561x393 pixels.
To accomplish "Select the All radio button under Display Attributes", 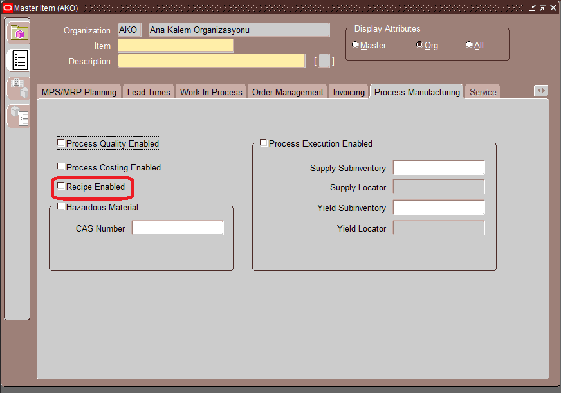I will (x=469, y=44).
